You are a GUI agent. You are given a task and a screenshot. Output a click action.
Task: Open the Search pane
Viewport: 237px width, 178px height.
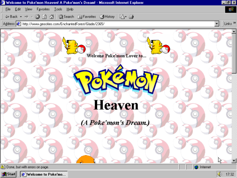coord(66,17)
